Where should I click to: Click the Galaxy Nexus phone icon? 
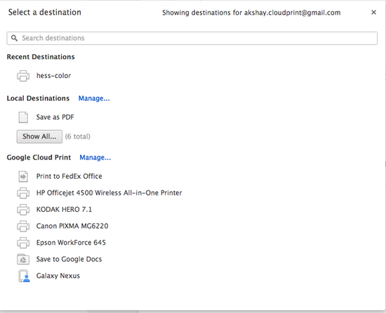tap(24, 276)
